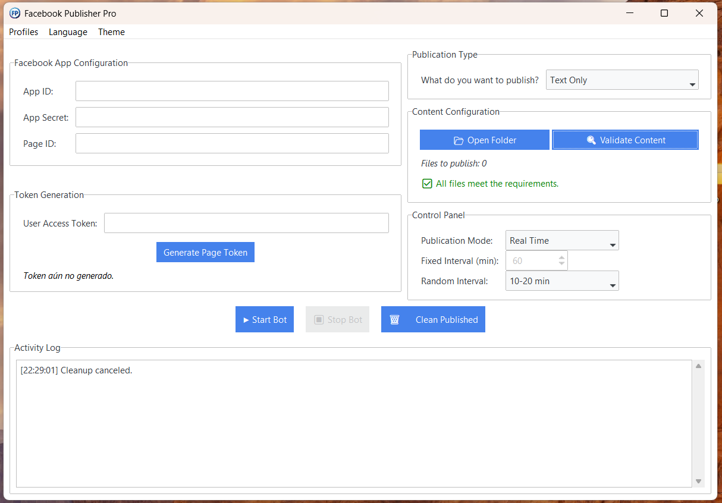Click the trash bin icon on Clean Published

pyautogui.click(x=394, y=319)
